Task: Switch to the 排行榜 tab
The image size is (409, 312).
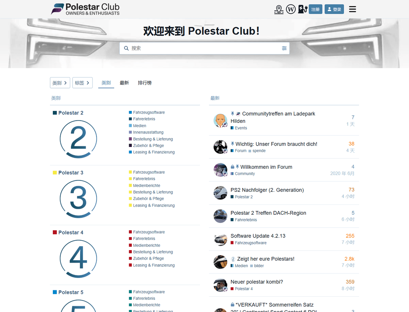Action: tap(145, 83)
